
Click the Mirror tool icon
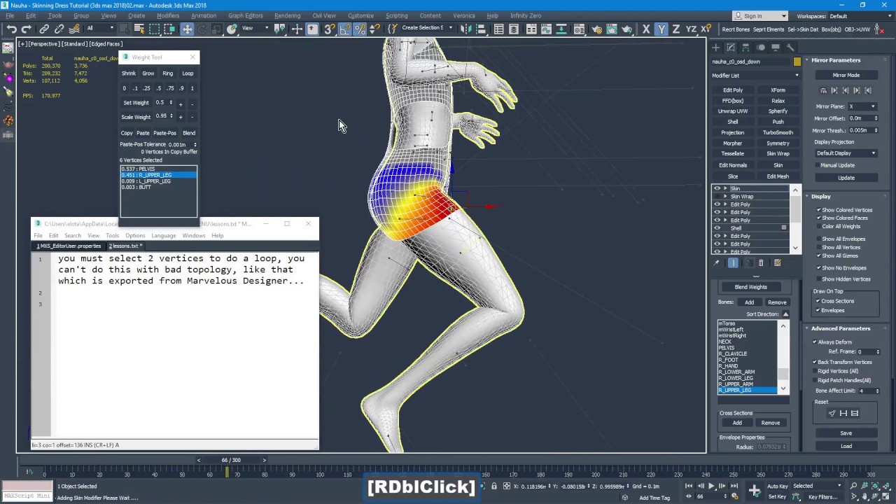(465, 29)
